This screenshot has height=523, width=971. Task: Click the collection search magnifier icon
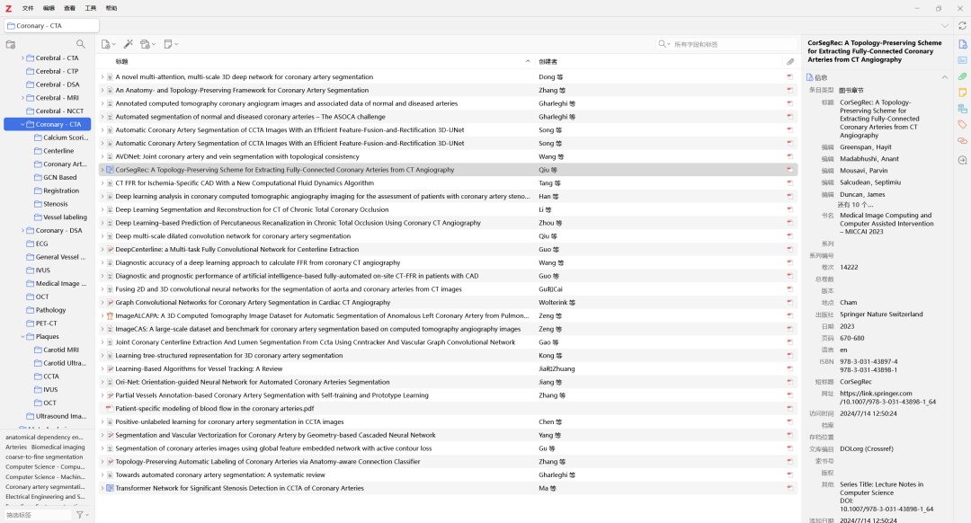(81, 45)
